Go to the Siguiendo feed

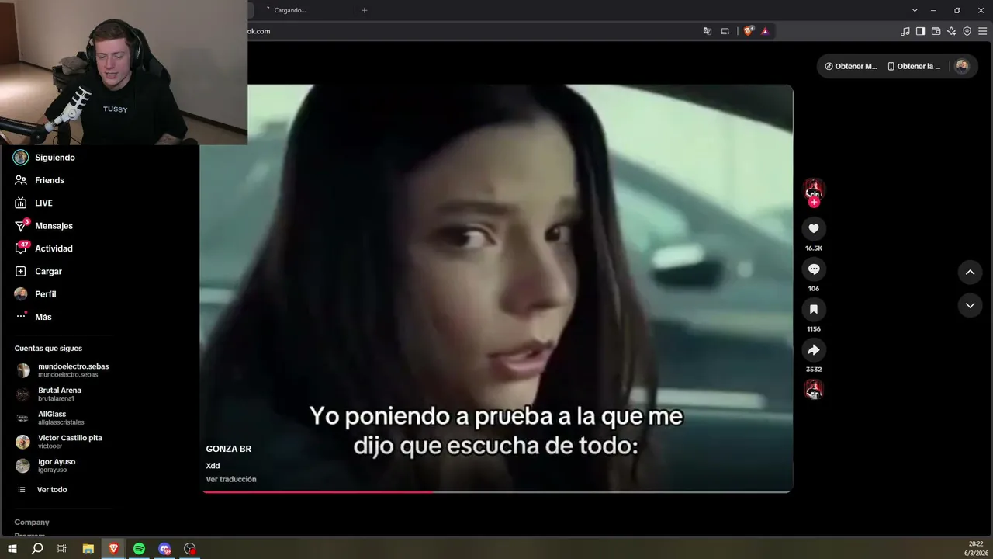54,158
